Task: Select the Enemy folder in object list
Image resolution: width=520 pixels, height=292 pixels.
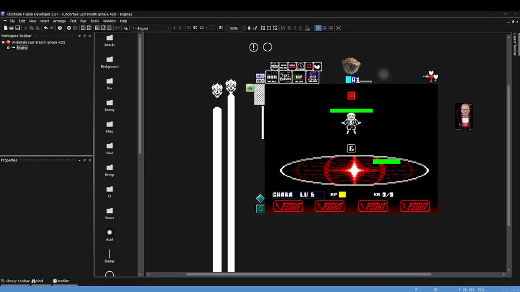Action: 109,106
